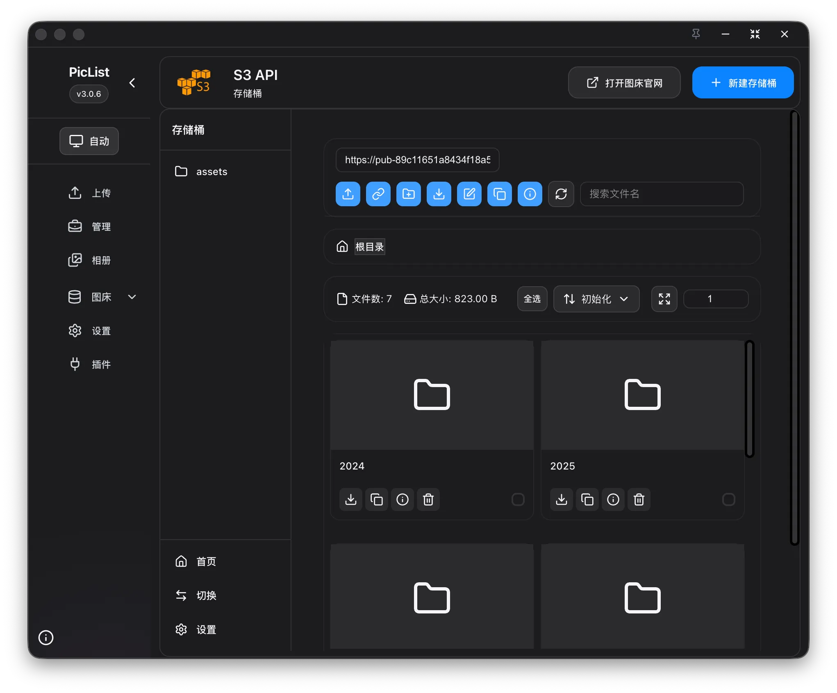
Task: Collapse the sidebar with the left chevron
Action: (132, 83)
